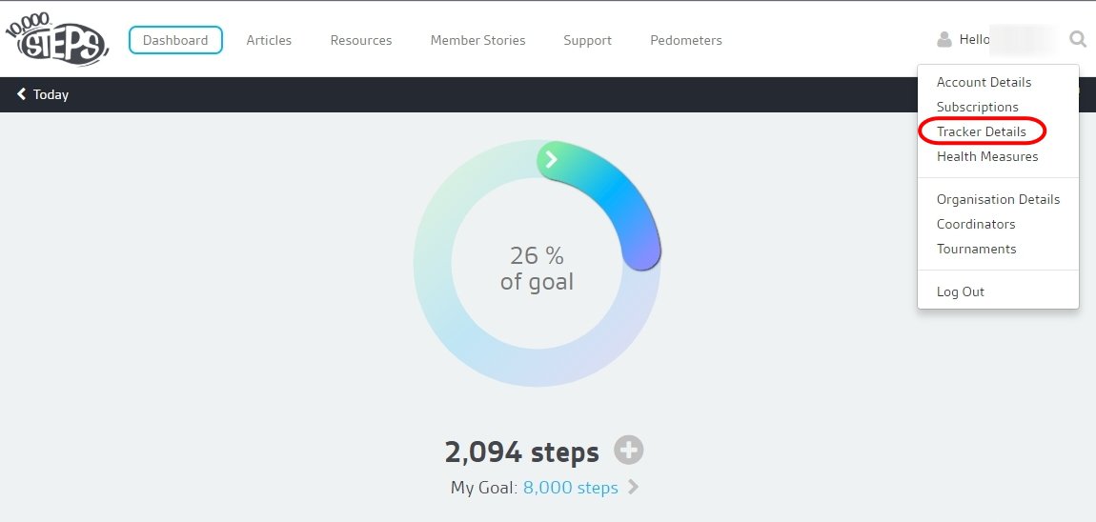Screen dimensions: 1096x522
Task: Click the back chevron beside Today
Action: pos(22,93)
